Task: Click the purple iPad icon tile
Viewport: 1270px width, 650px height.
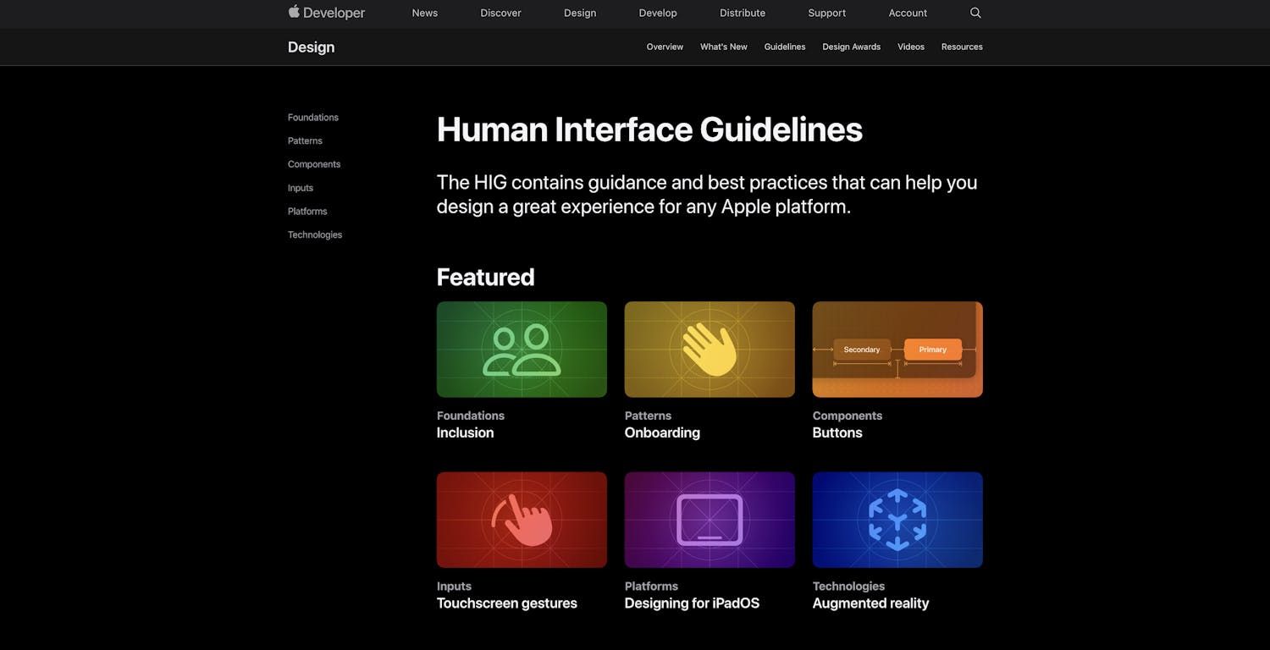Action: click(710, 520)
